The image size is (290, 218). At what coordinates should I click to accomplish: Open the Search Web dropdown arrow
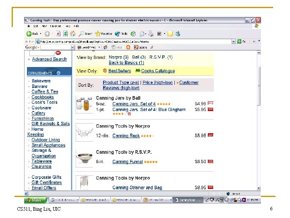(x=99, y=47)
